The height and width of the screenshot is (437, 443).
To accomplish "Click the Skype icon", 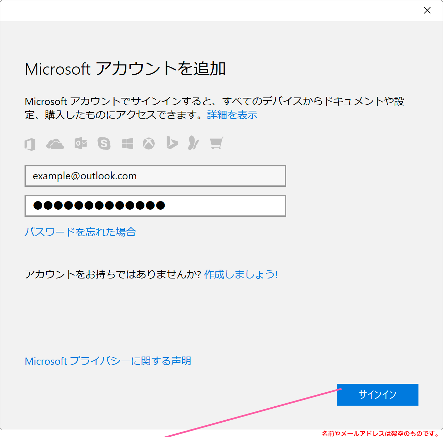I will pos(104,144).
